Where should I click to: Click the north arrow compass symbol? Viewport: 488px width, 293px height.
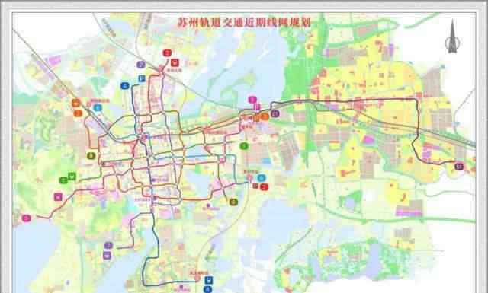tap(452, 37)
